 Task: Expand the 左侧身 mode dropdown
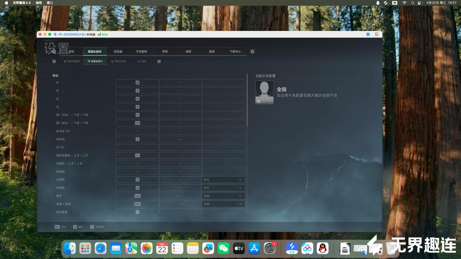pos(223,180)
